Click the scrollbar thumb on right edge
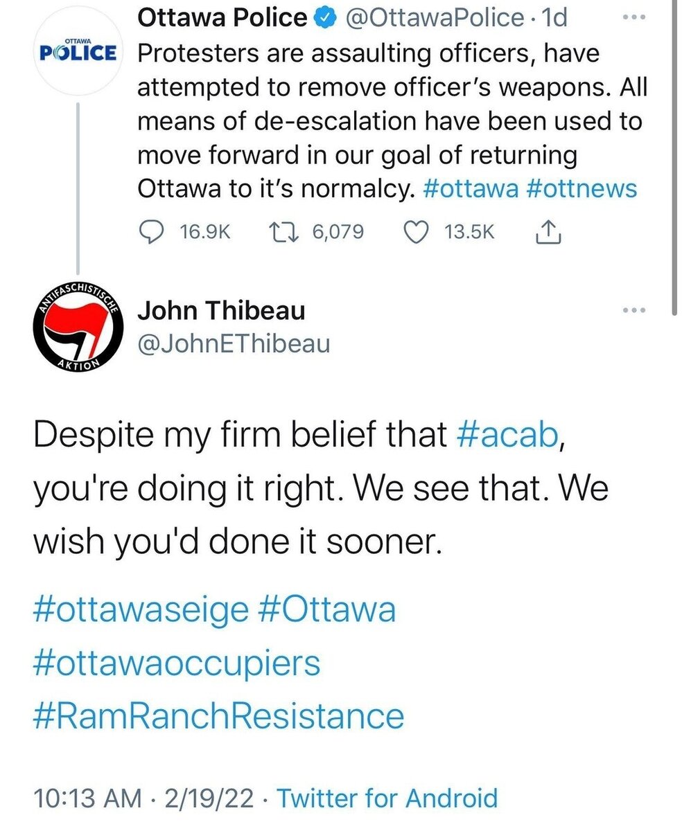The image size is (682, 831). [x=675, y=152]
